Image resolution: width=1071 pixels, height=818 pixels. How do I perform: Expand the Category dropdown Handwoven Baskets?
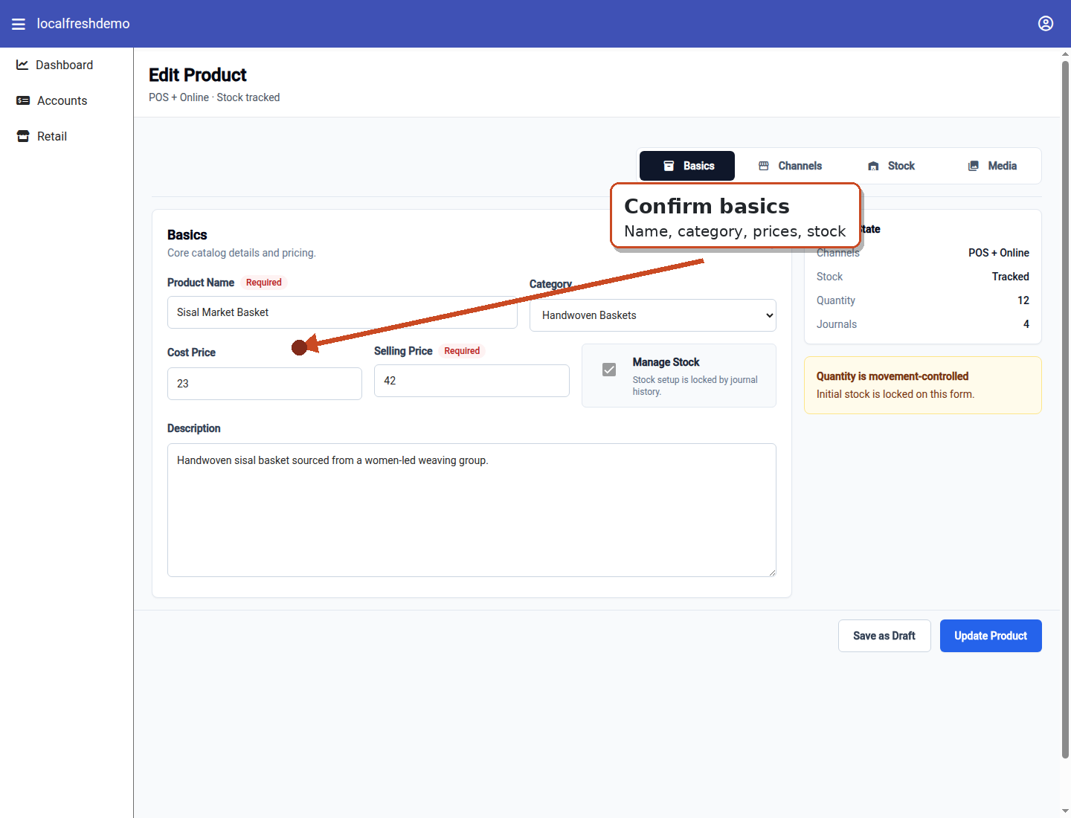point(653,315)
